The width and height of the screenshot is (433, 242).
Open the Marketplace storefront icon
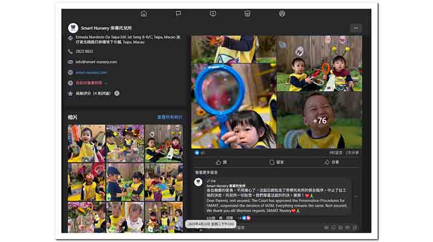[x=247, y=13]
